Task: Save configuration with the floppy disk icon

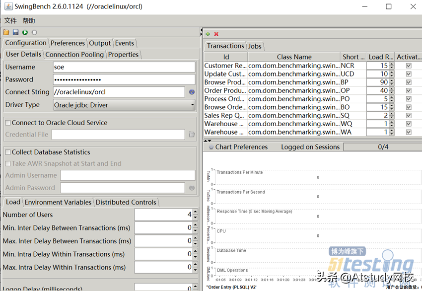Action: [15, 33]
